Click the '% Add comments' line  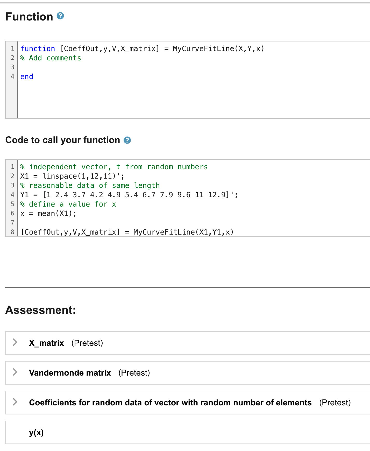coord(51,58)
